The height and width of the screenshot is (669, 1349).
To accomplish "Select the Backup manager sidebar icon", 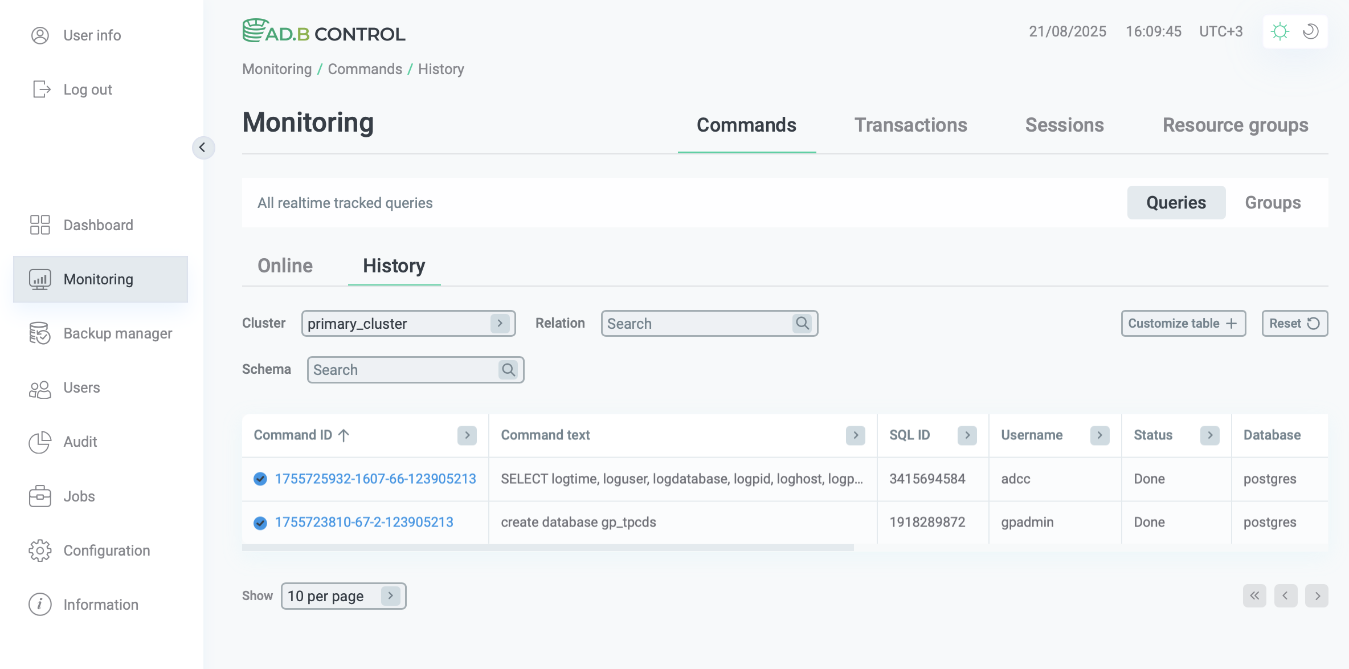I will (39, 333).
